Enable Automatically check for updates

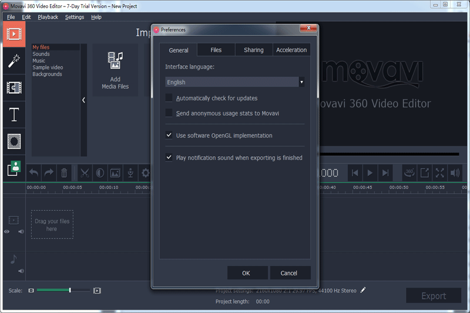tap(169, 98)
